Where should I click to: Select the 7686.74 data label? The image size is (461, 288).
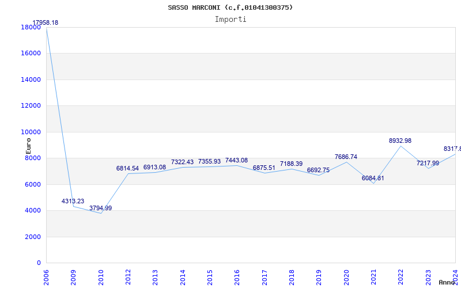346,157
